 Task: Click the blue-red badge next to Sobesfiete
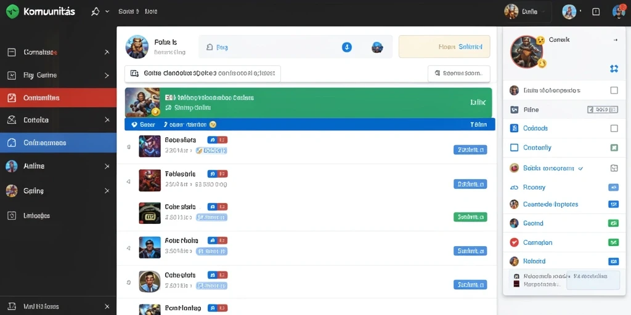point(218,140)
